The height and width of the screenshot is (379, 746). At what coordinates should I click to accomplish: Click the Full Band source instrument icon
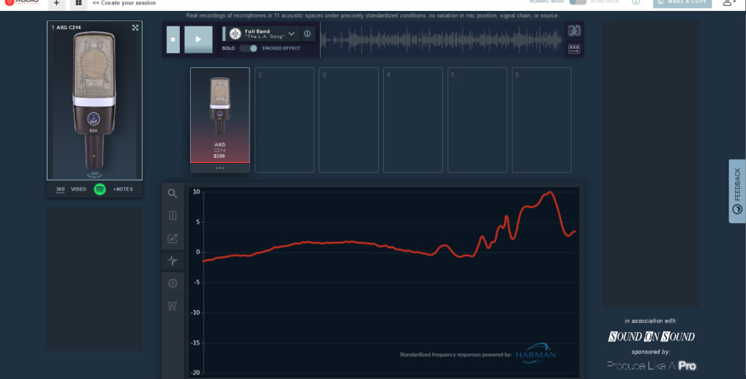tap(235, 34)
